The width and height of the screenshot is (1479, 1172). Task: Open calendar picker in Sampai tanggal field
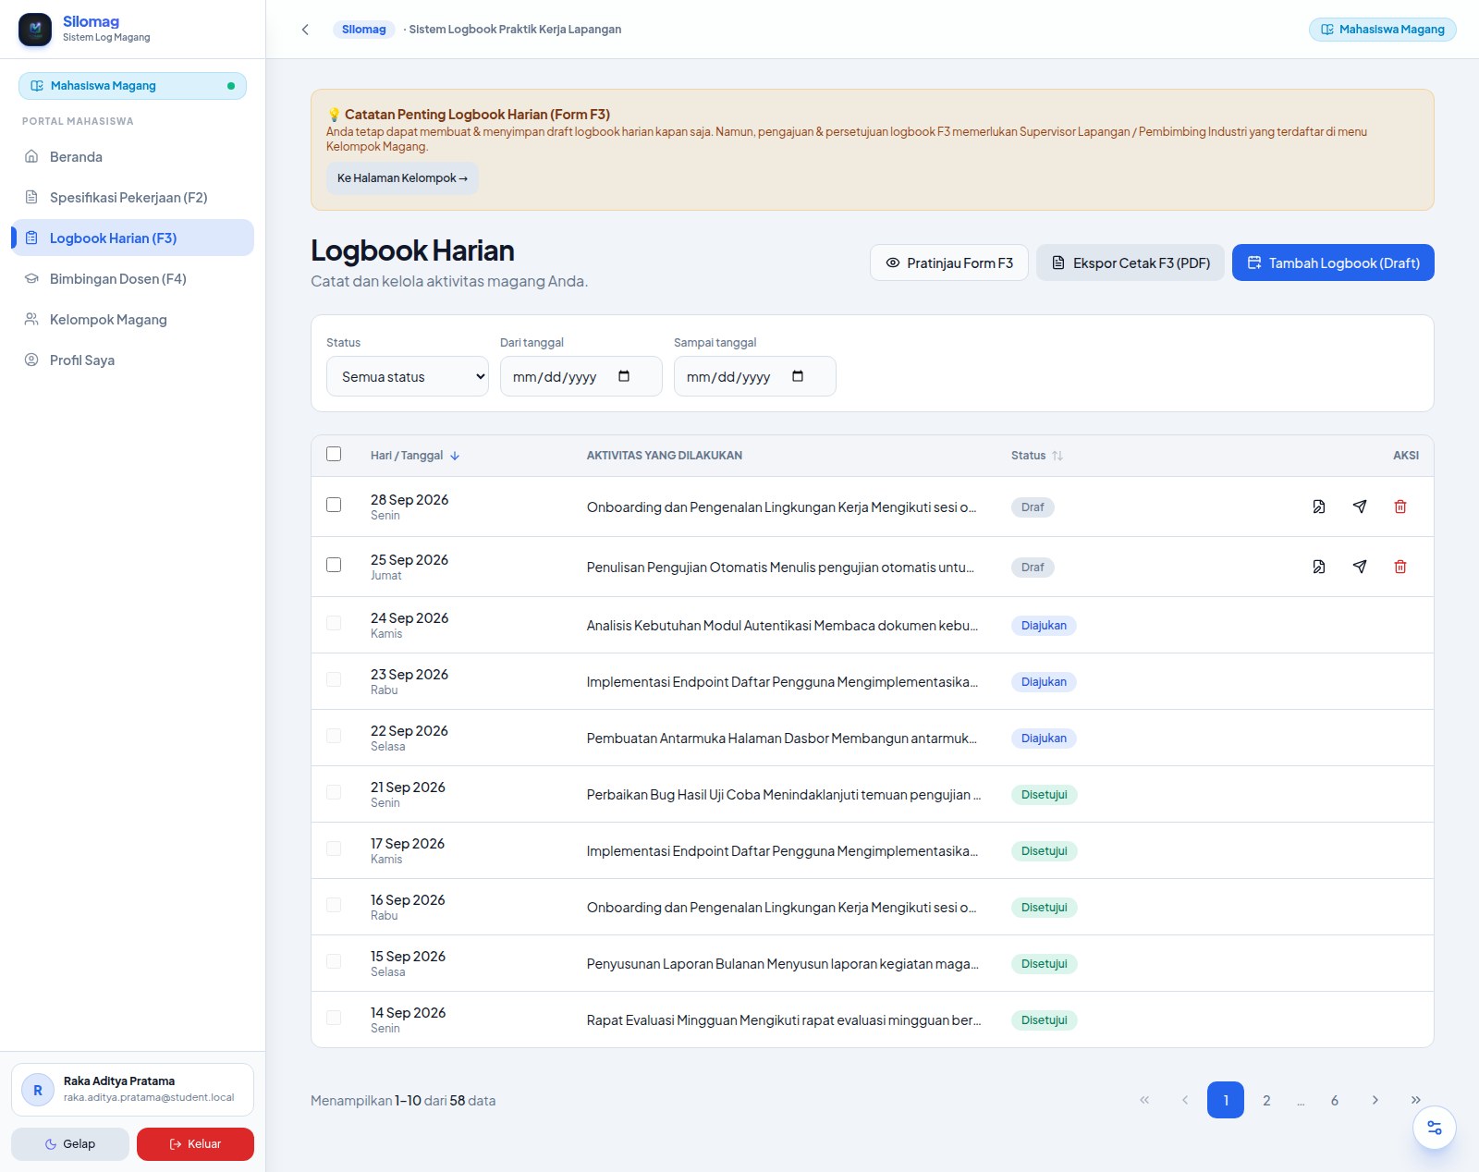tap(798, 376)
